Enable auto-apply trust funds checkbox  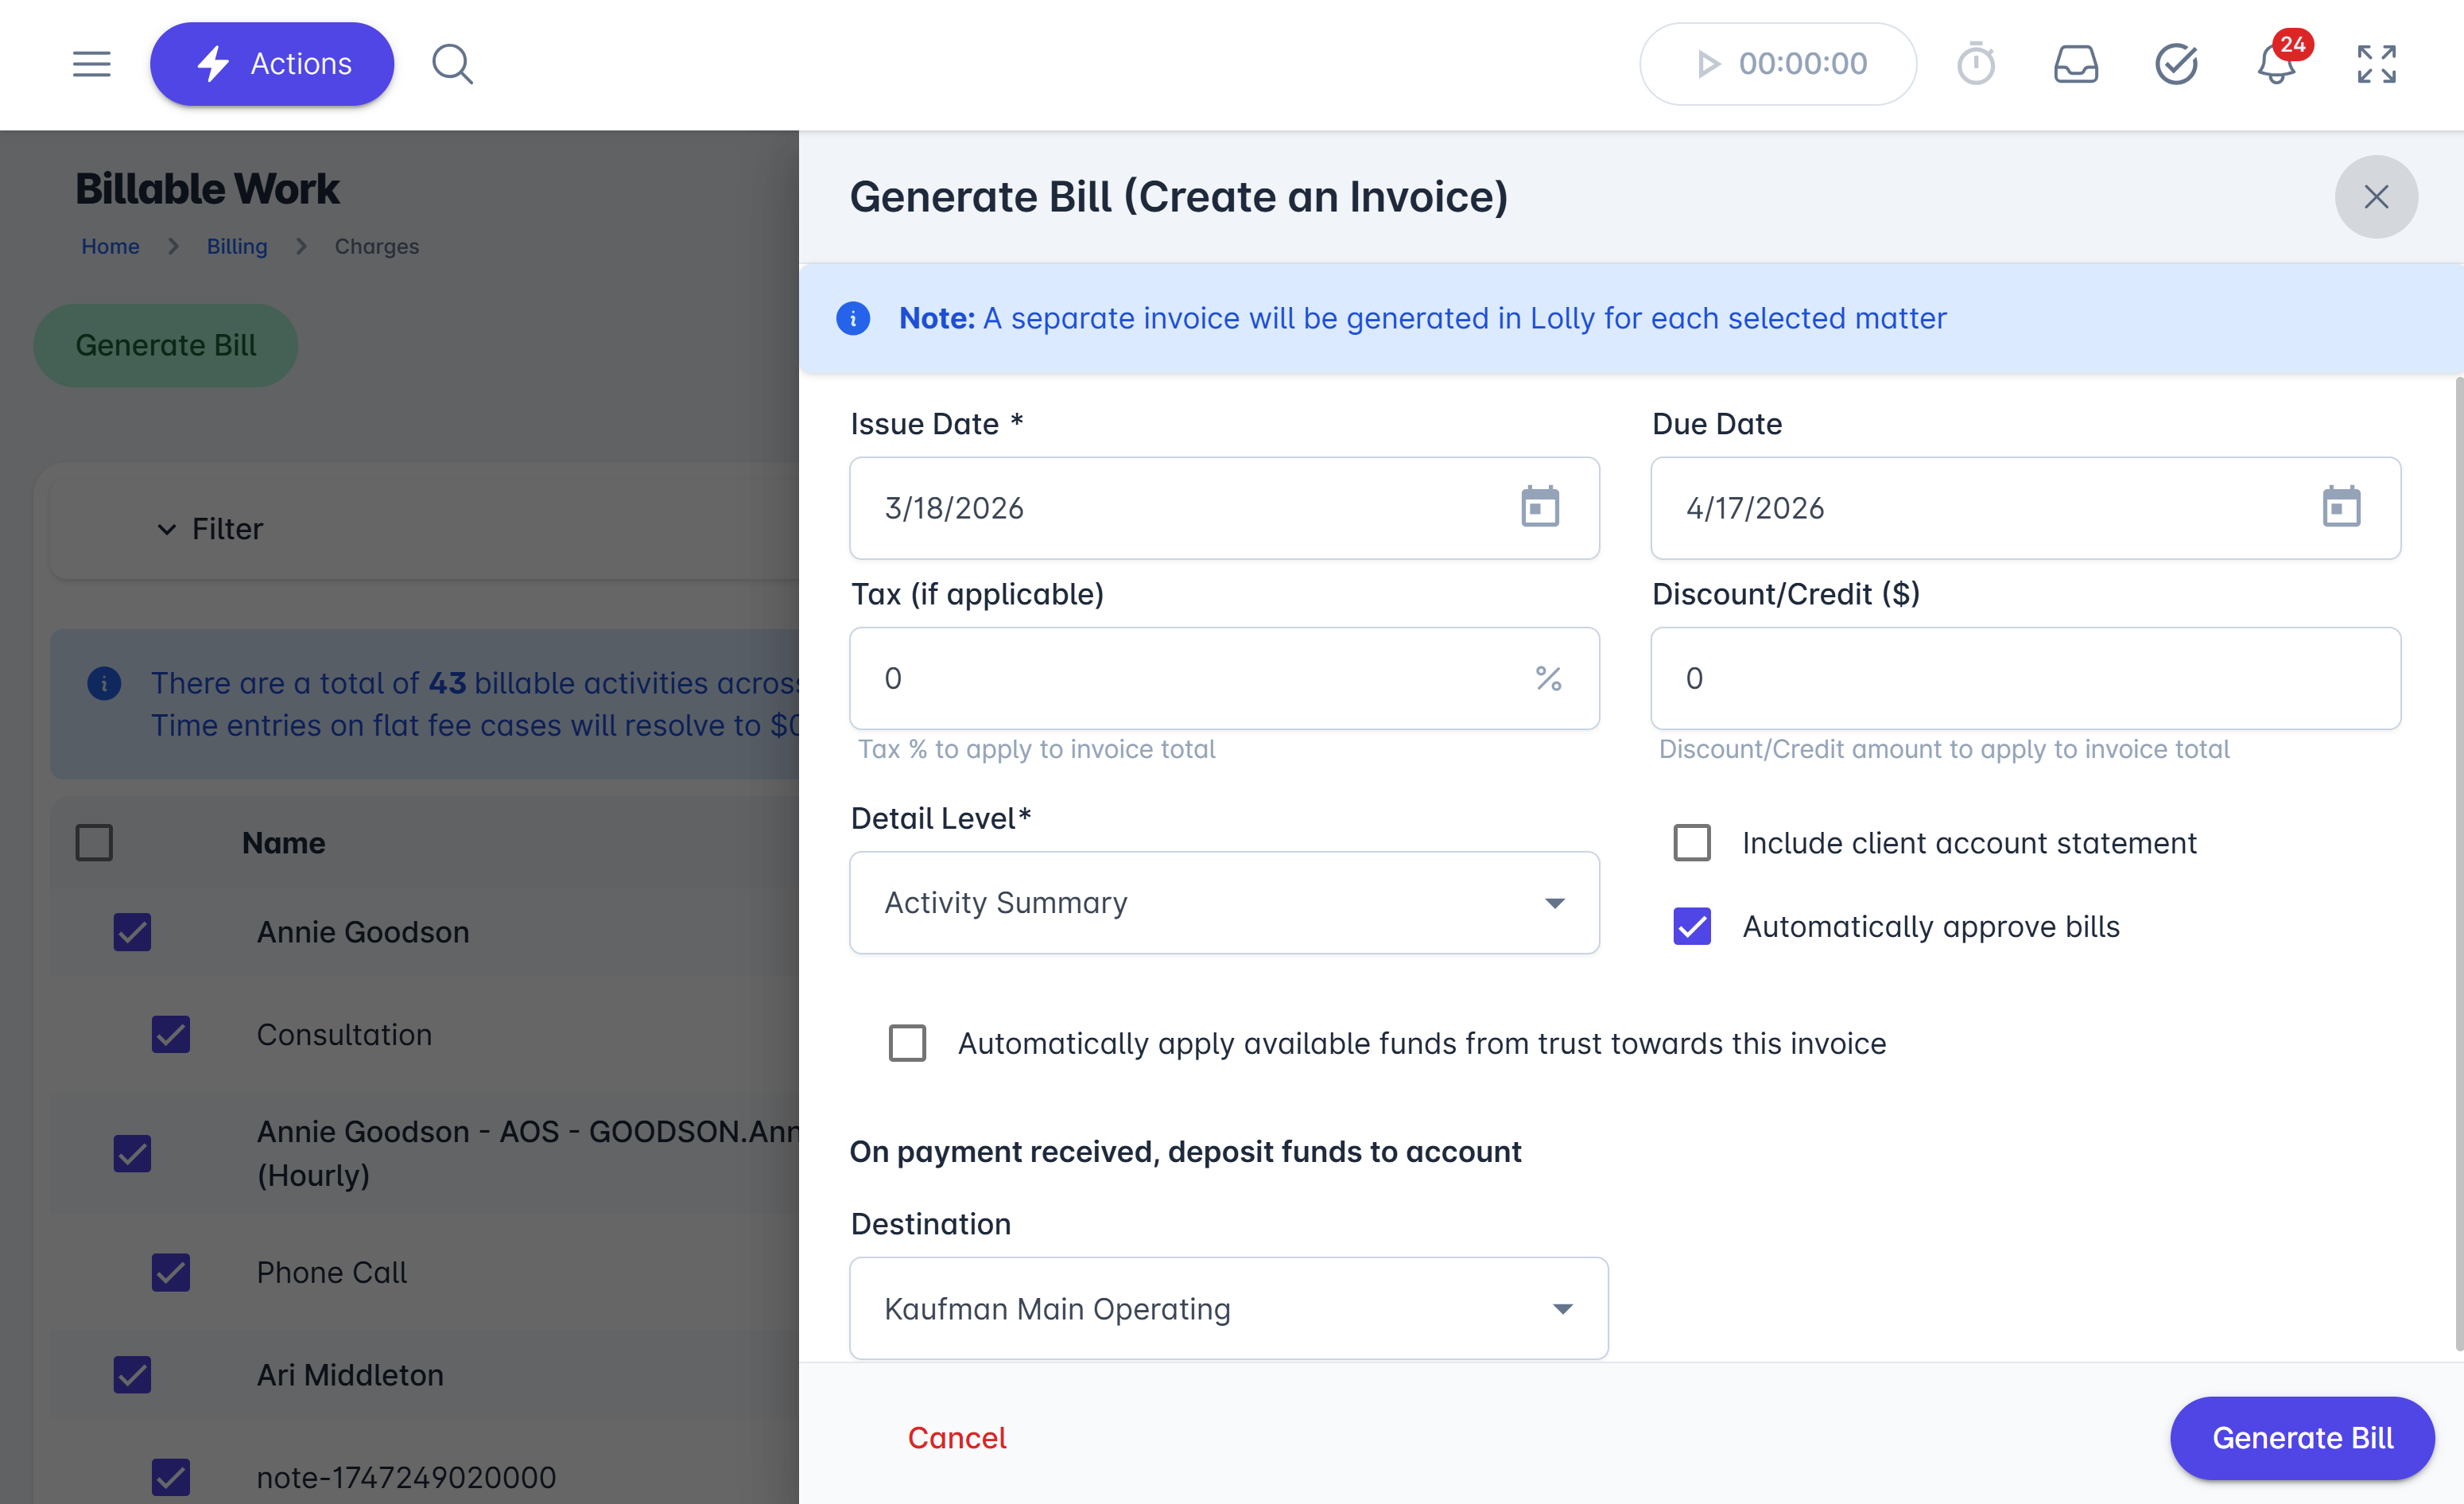[x=907, y=1043]
